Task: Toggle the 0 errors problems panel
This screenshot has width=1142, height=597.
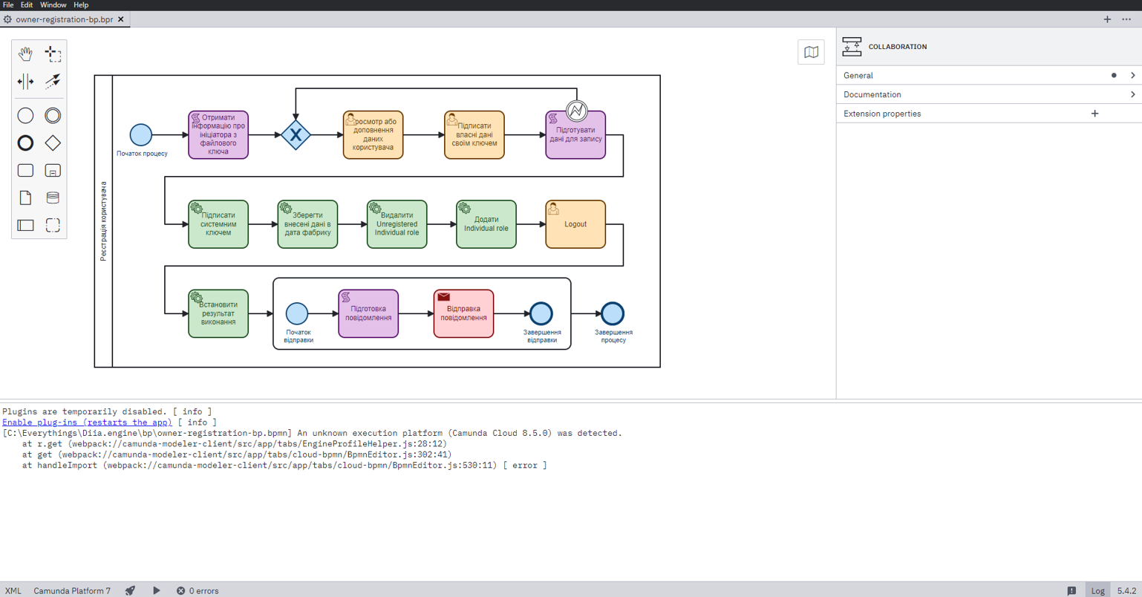Action: click(x=198, y=590)
